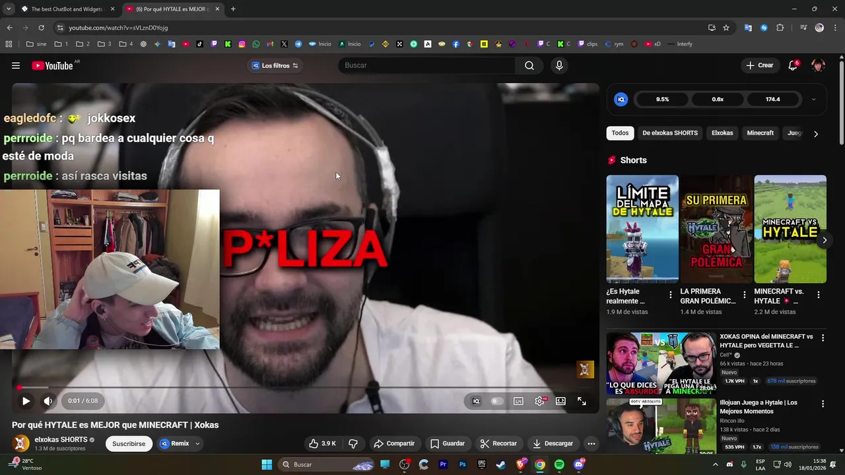
Task: Expand the Remix dropdown arrow
Action: [197, 443]
